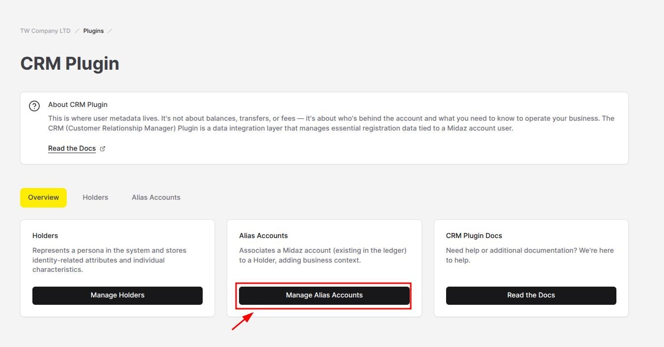664x347 pixels.
Task: Switch to the Holders tab
Action: coord(95,197)
